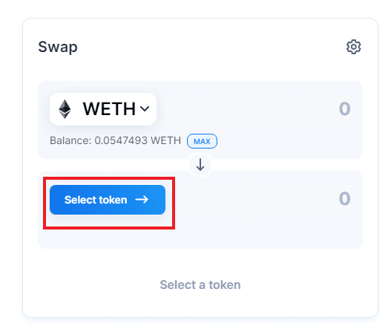The width and height of the screenshot is (388, 329).
Task: Choose output token with Select token button
Action: [x=108, y=200]
